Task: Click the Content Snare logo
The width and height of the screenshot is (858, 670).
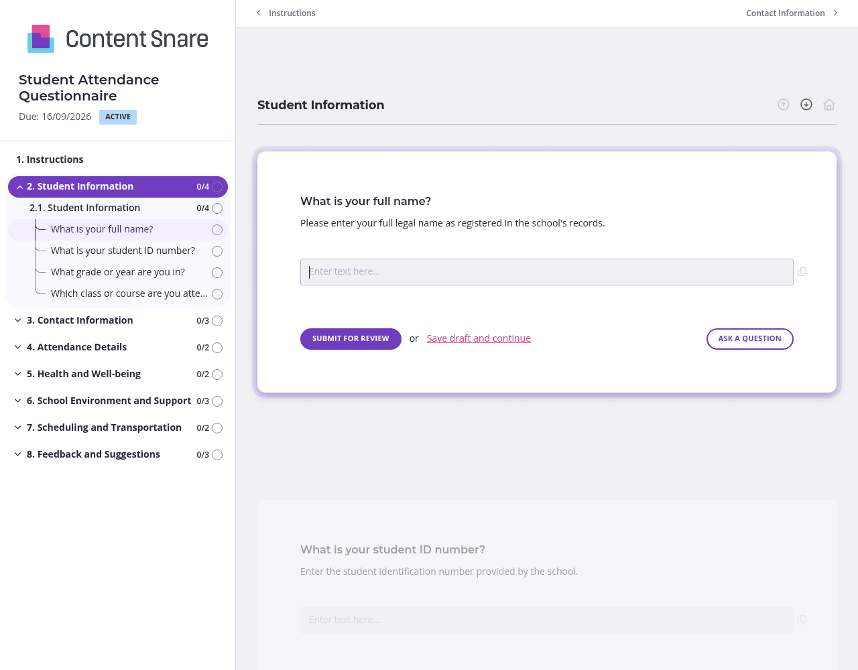Action: [118, 39]
